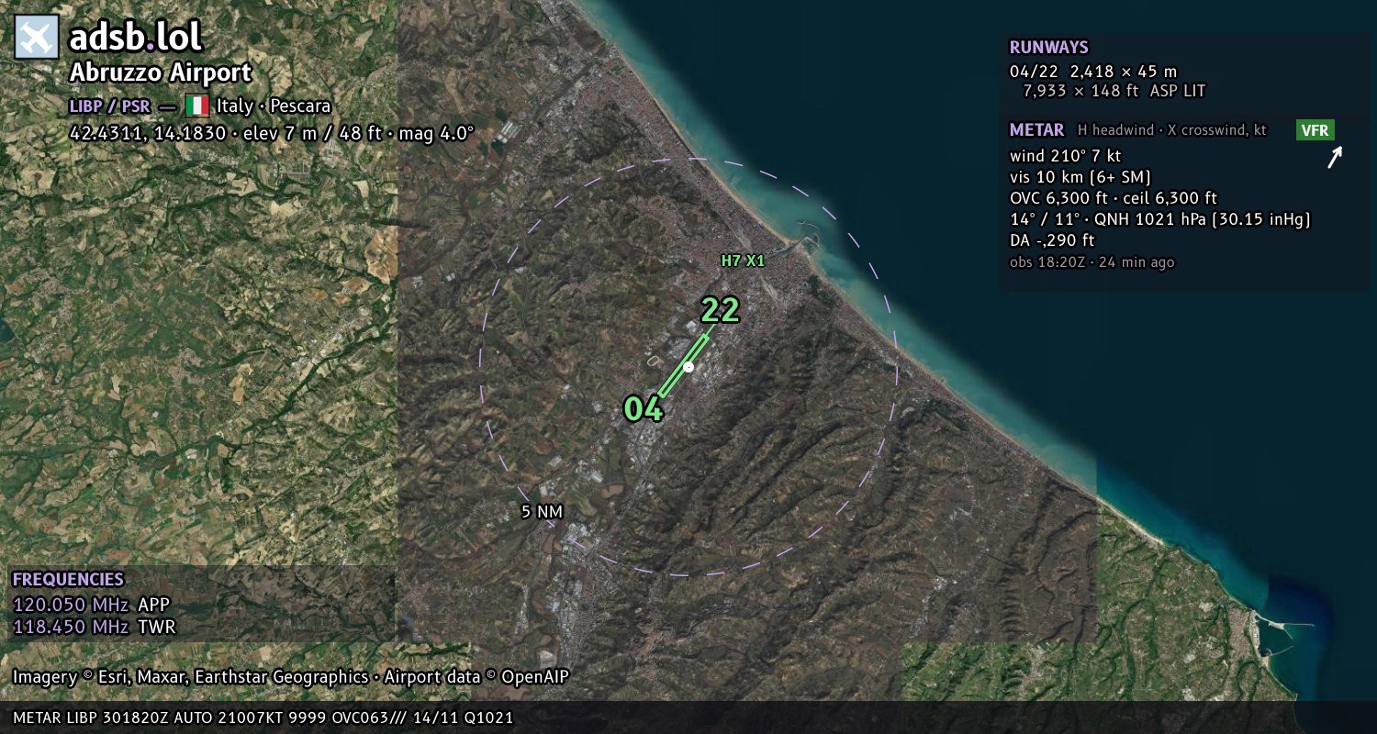The height and width of the screenshot is (734, 1377).
Task: Click the H7 X1 map label
Action: click(x=743, y=261)
